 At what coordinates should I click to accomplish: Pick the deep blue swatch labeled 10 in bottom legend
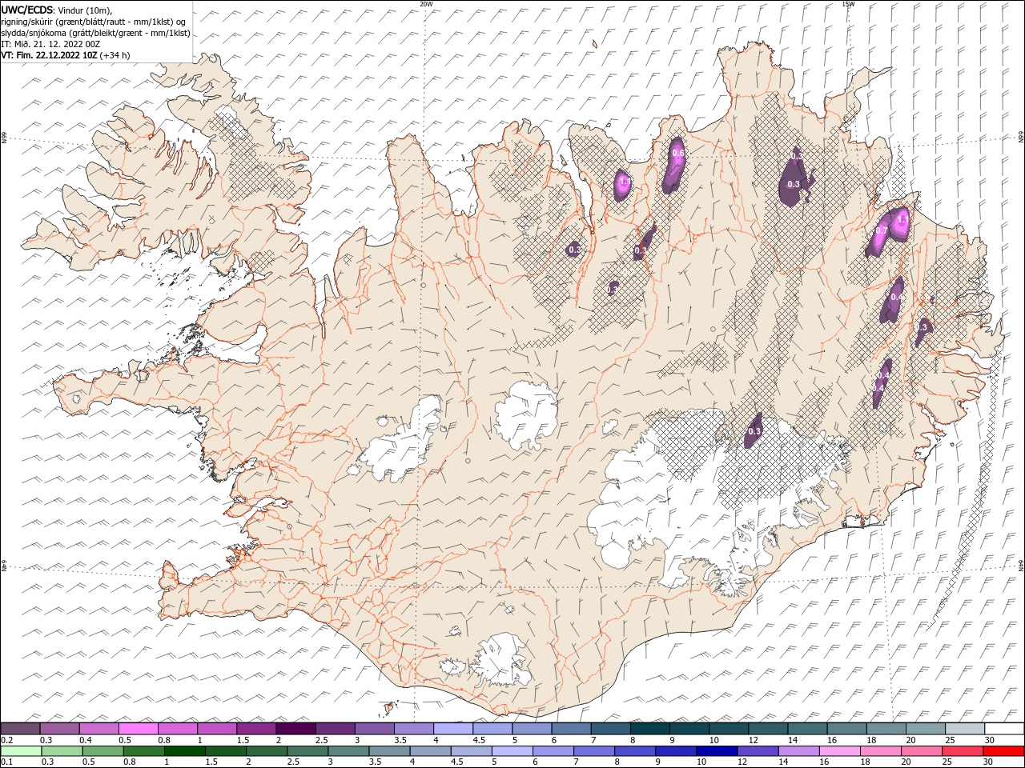coord(717,751)
